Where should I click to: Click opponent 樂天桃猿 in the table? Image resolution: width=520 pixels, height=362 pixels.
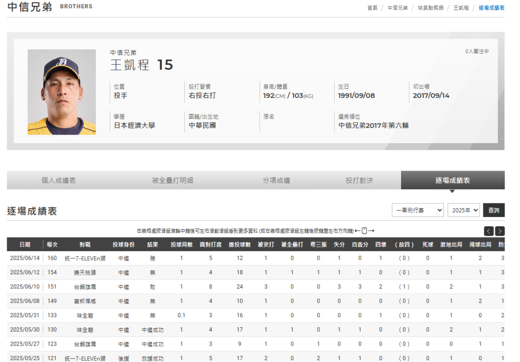85,273
